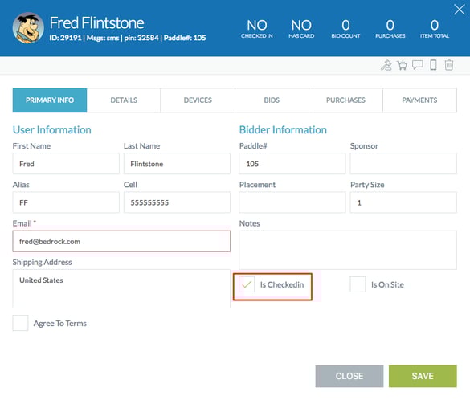Click the mobile phone device icon
The image size is (470, 400).
click(x=433, y=65)
